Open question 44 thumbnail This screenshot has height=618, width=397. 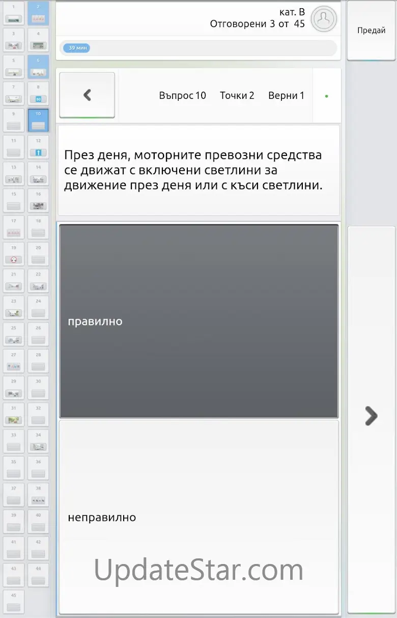coord(38,575)
